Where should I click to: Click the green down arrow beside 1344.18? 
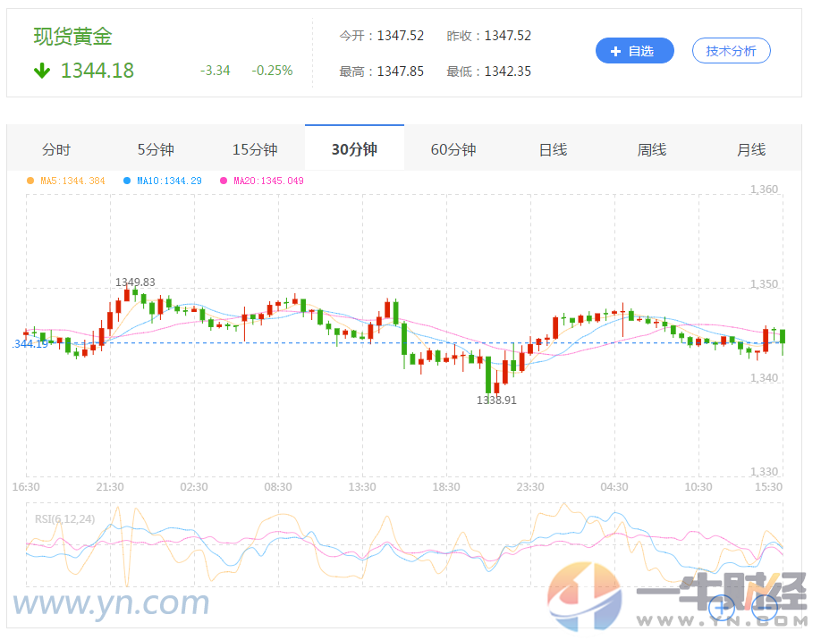coord(40,71)
